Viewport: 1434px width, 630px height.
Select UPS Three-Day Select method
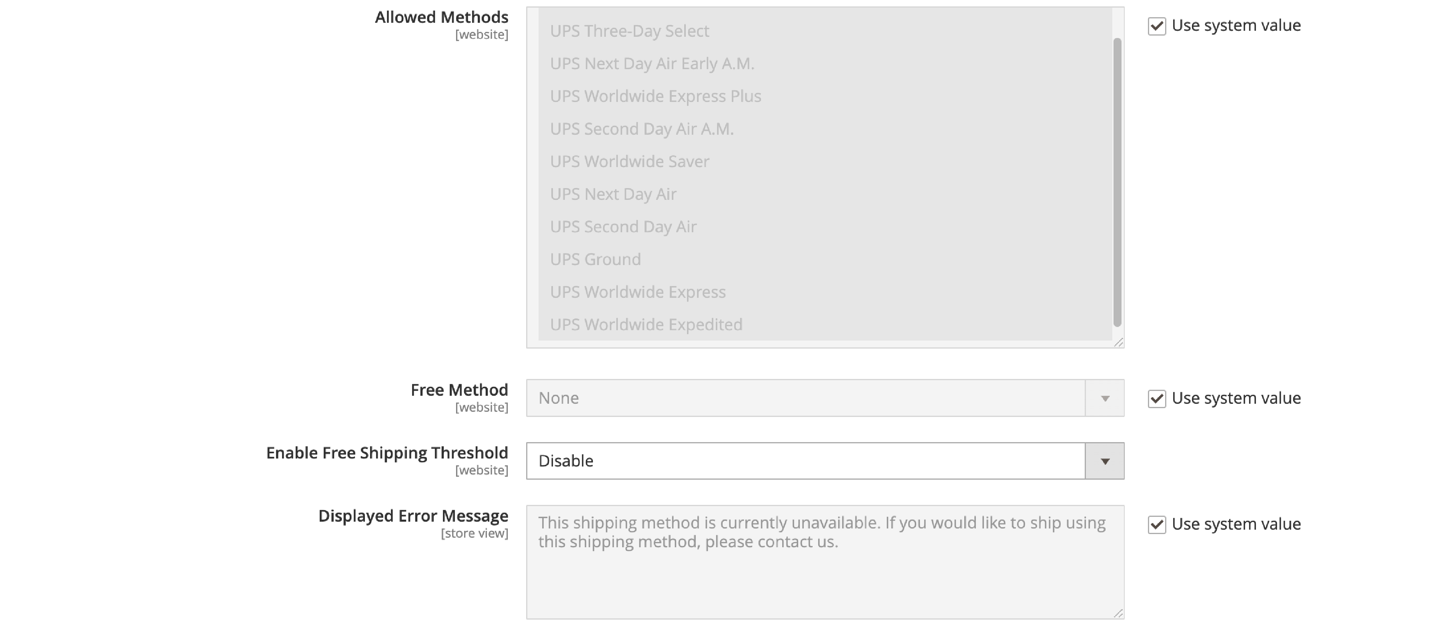pos(825,31)
